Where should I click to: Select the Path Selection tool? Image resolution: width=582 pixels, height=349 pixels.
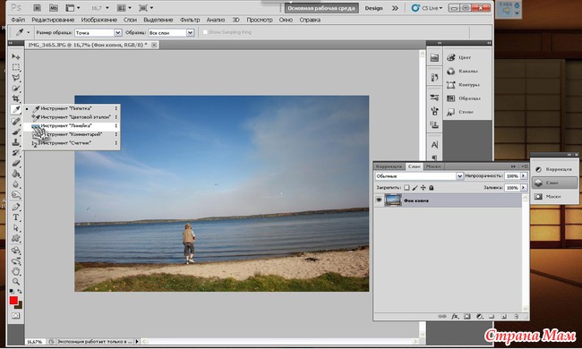(x=15, y=227)
